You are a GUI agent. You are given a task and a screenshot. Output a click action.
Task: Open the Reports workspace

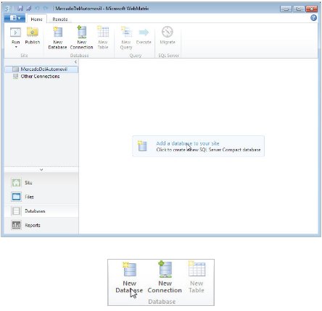point(41,226)
